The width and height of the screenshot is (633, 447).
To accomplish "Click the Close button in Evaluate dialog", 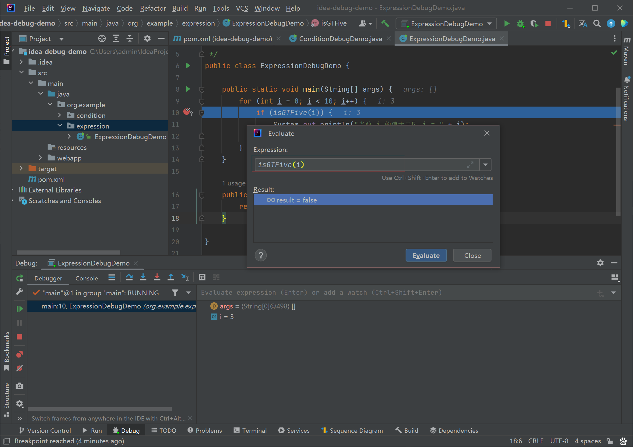I will tap(472, 255).
